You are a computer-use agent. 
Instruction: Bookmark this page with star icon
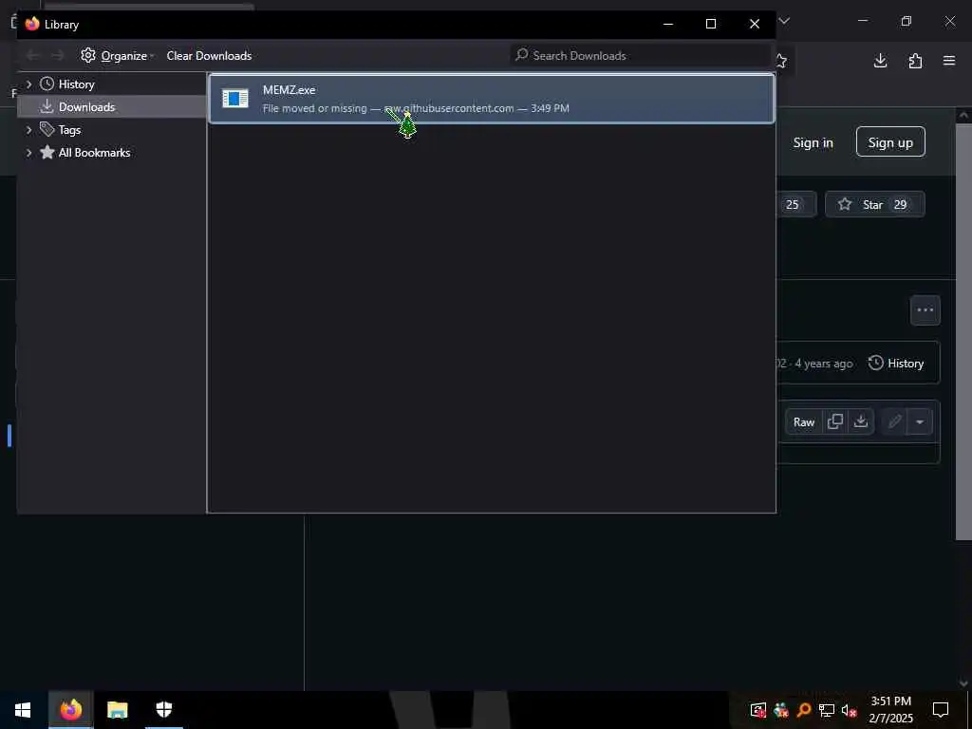click(x=781, y=61)
